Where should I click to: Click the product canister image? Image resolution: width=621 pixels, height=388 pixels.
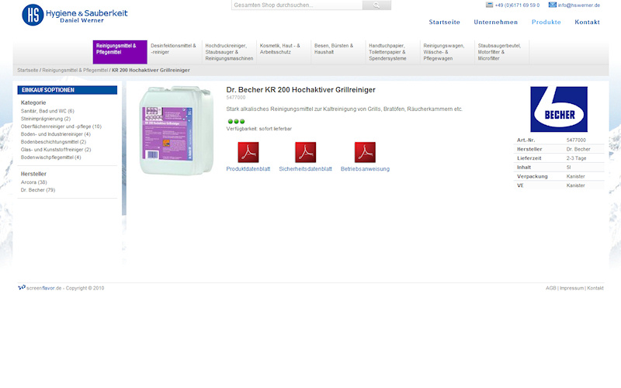point(176,130)
